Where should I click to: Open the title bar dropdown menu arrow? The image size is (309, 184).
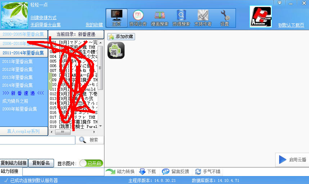(280, 3)
